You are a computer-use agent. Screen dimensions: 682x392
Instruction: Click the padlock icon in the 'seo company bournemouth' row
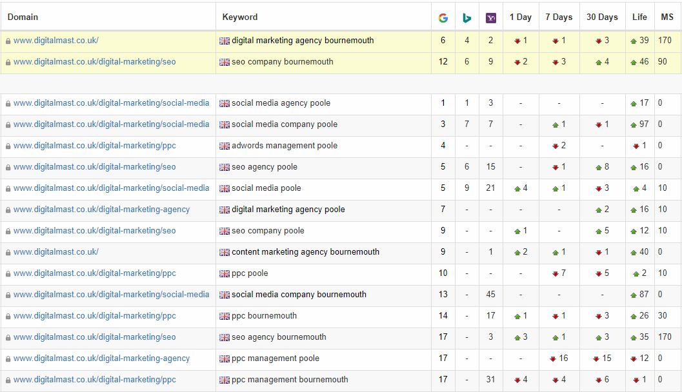[8, 63]
